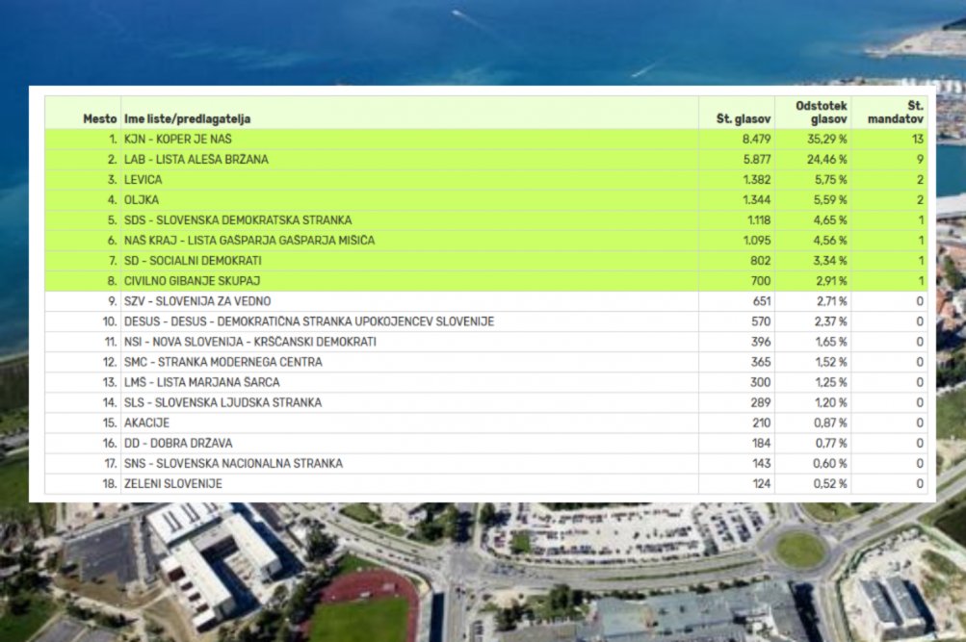Click vote count 1.382 for Levica

click(x=758, y=180)
